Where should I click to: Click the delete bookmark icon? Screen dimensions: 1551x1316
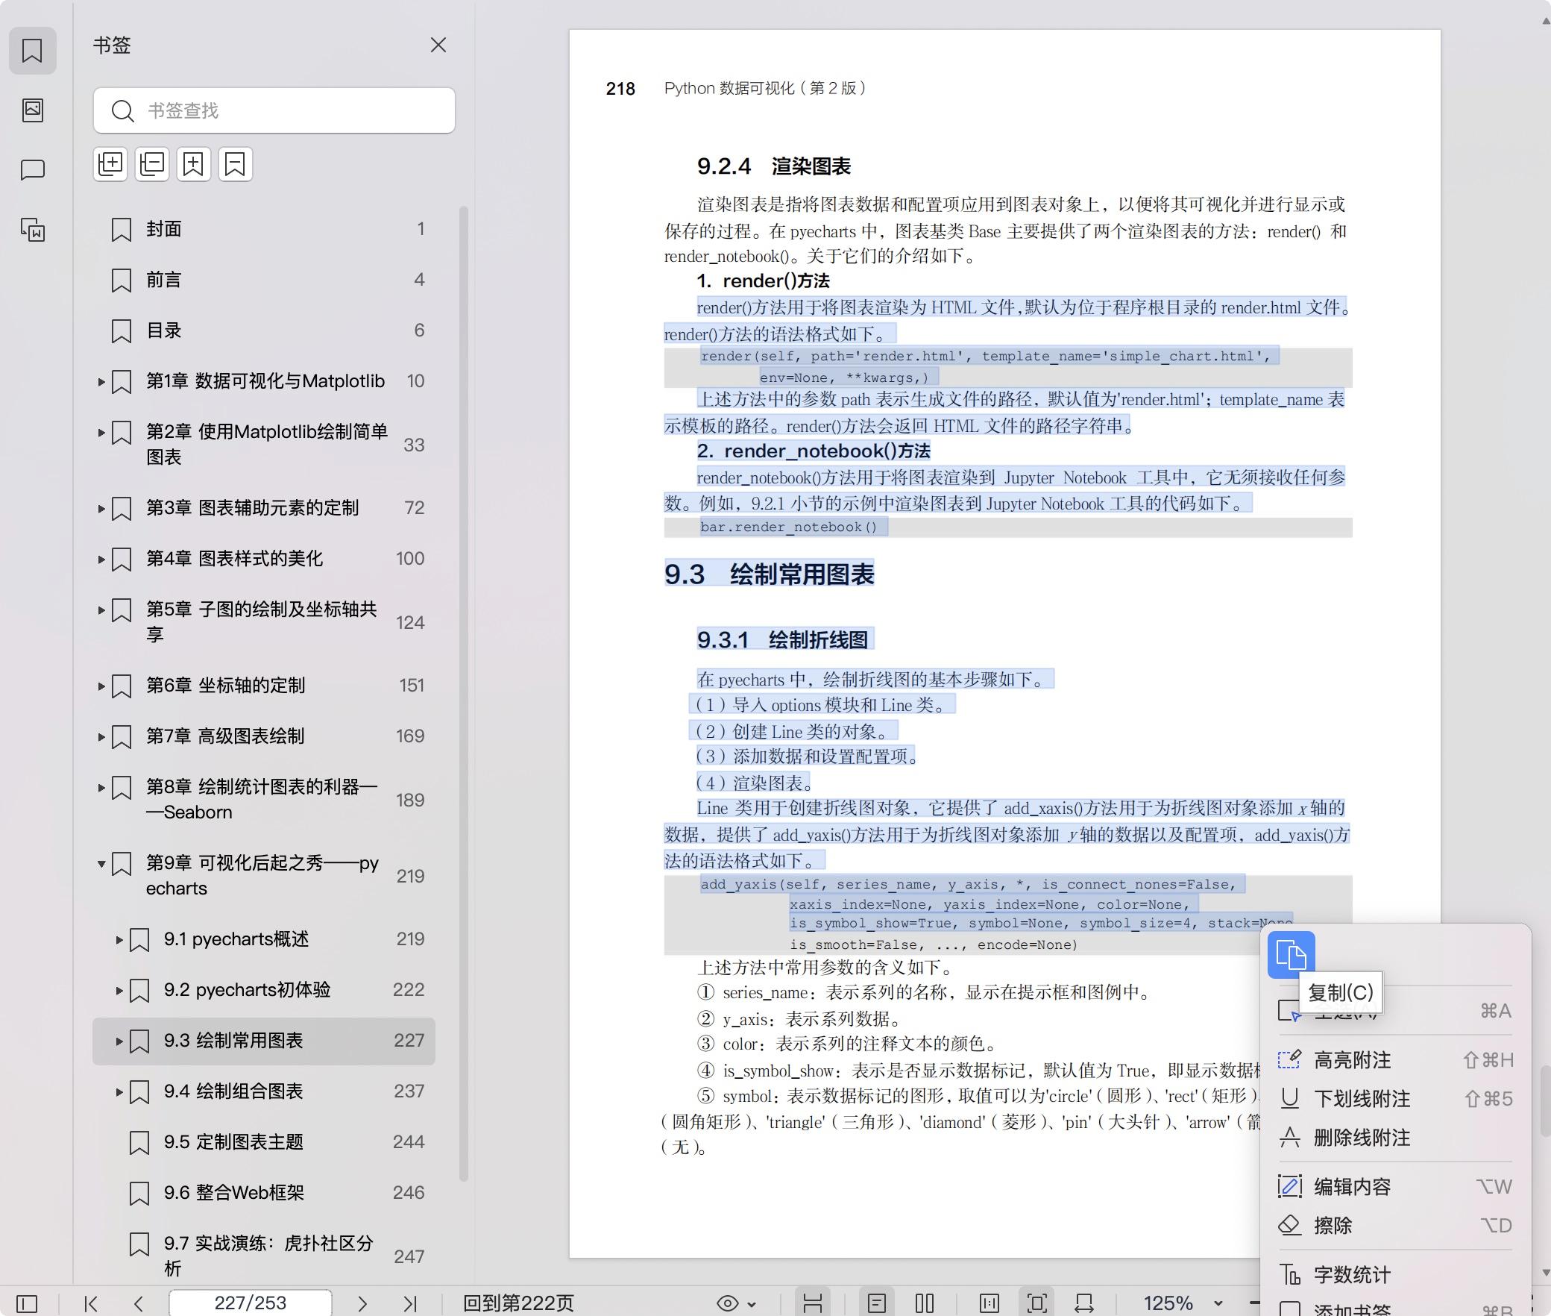point(235,164)
